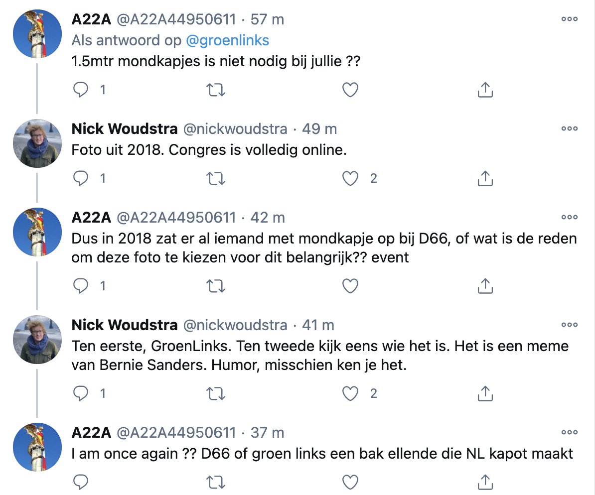The width and height of the screenshot is (595, 495).
Task: Reply to A22A's 1.5mtr mondkapjes tweet
Action: [81, 90]
